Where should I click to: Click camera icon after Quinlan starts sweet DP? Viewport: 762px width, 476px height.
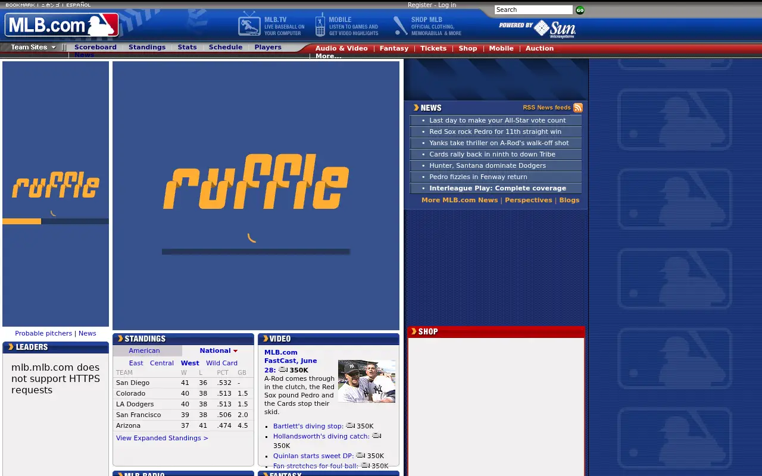point(360,455)
